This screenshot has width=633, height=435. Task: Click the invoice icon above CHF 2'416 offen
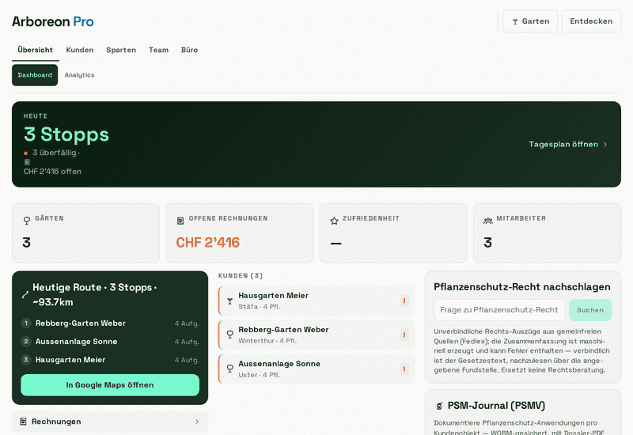tap(27, 162)
